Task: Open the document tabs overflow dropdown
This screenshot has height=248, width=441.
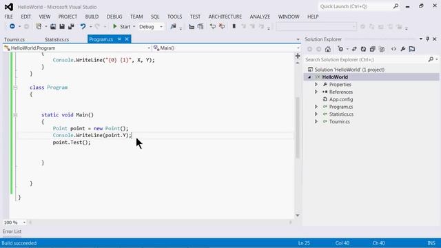Action: [298, 39]
